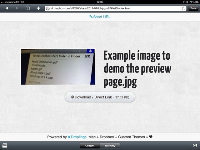200x150 pixels.
Task: Tap the inbox tray icon at bottom left
Action: pyautogui.click(x=5, y=145)
